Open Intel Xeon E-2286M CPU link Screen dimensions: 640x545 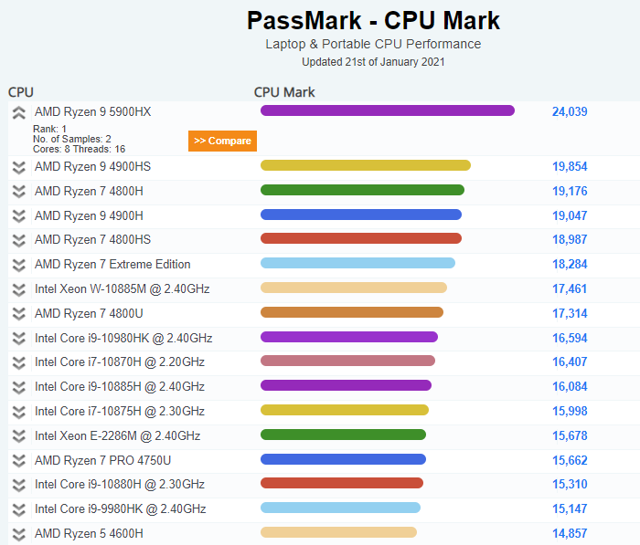click(118, 435)
